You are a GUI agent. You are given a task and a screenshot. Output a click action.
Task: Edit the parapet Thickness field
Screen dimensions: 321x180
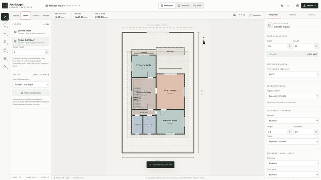pos(303,132)
